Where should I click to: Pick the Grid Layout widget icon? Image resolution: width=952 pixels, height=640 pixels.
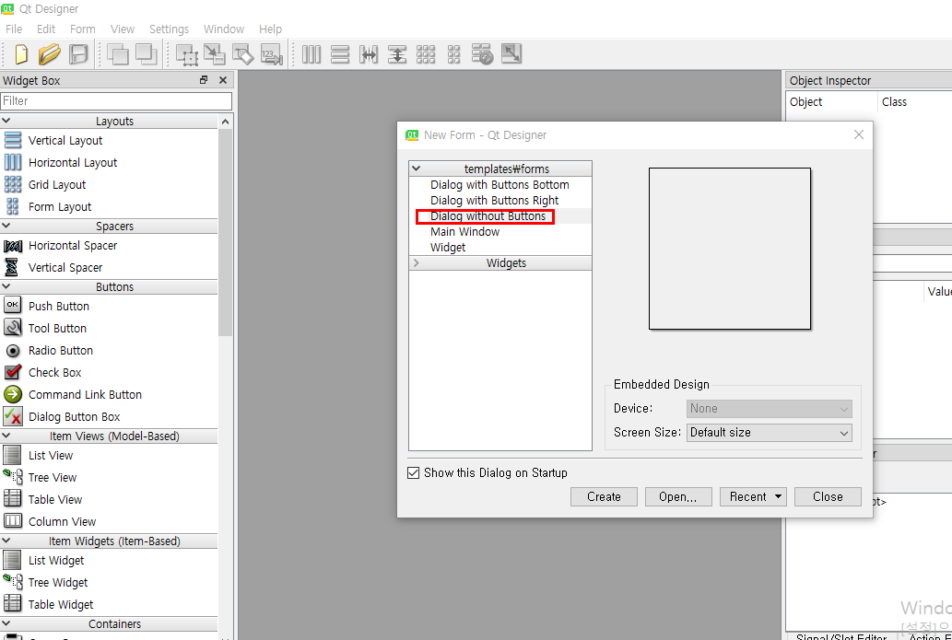(13, 184)
